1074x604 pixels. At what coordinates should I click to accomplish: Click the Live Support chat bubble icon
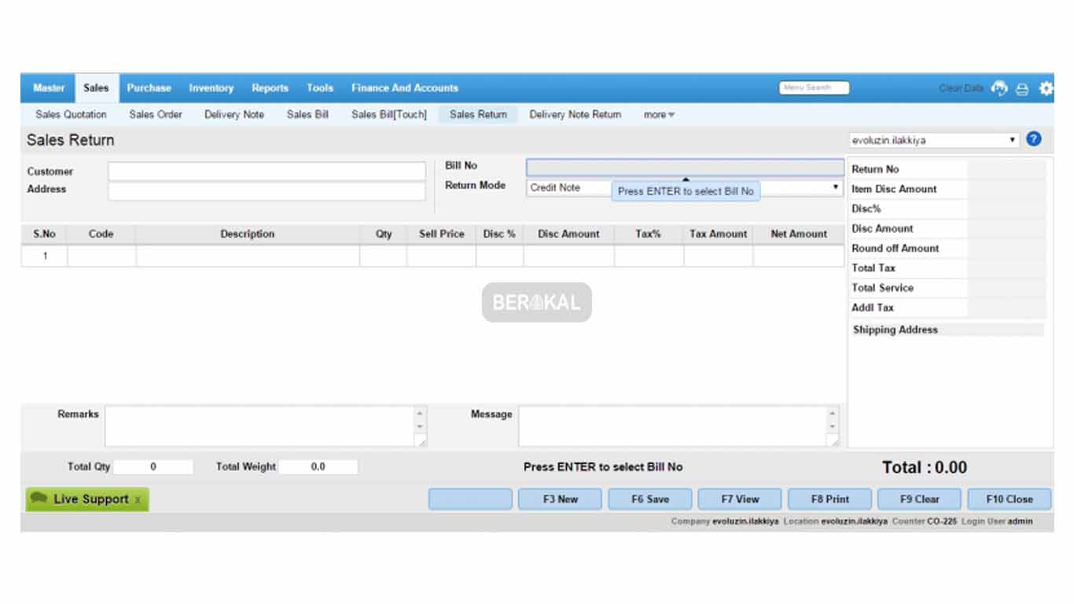(x=39, y=499)
